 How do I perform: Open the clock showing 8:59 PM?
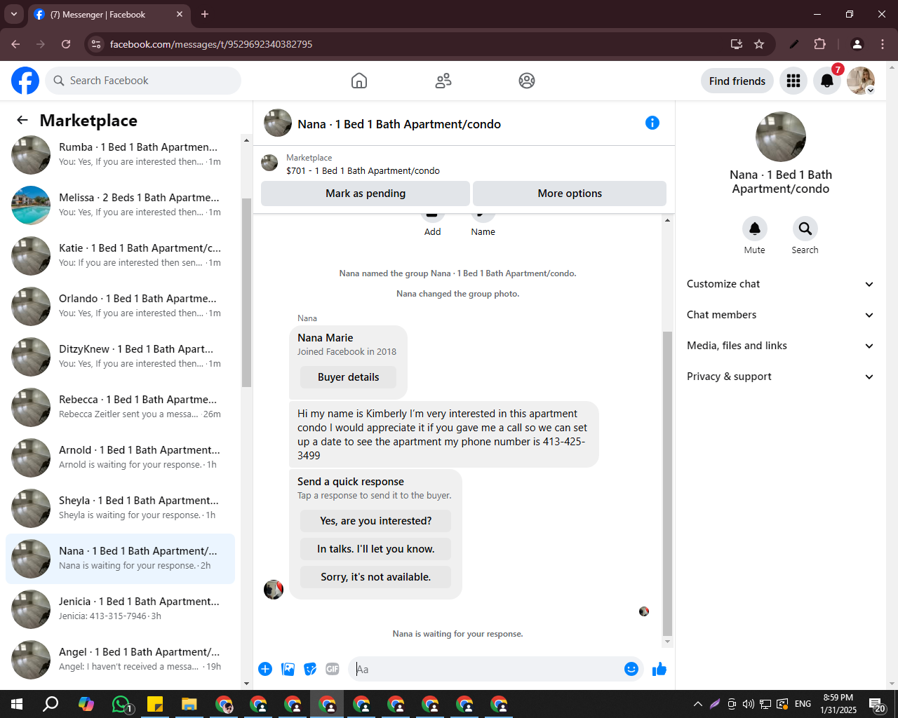(838, 704)
